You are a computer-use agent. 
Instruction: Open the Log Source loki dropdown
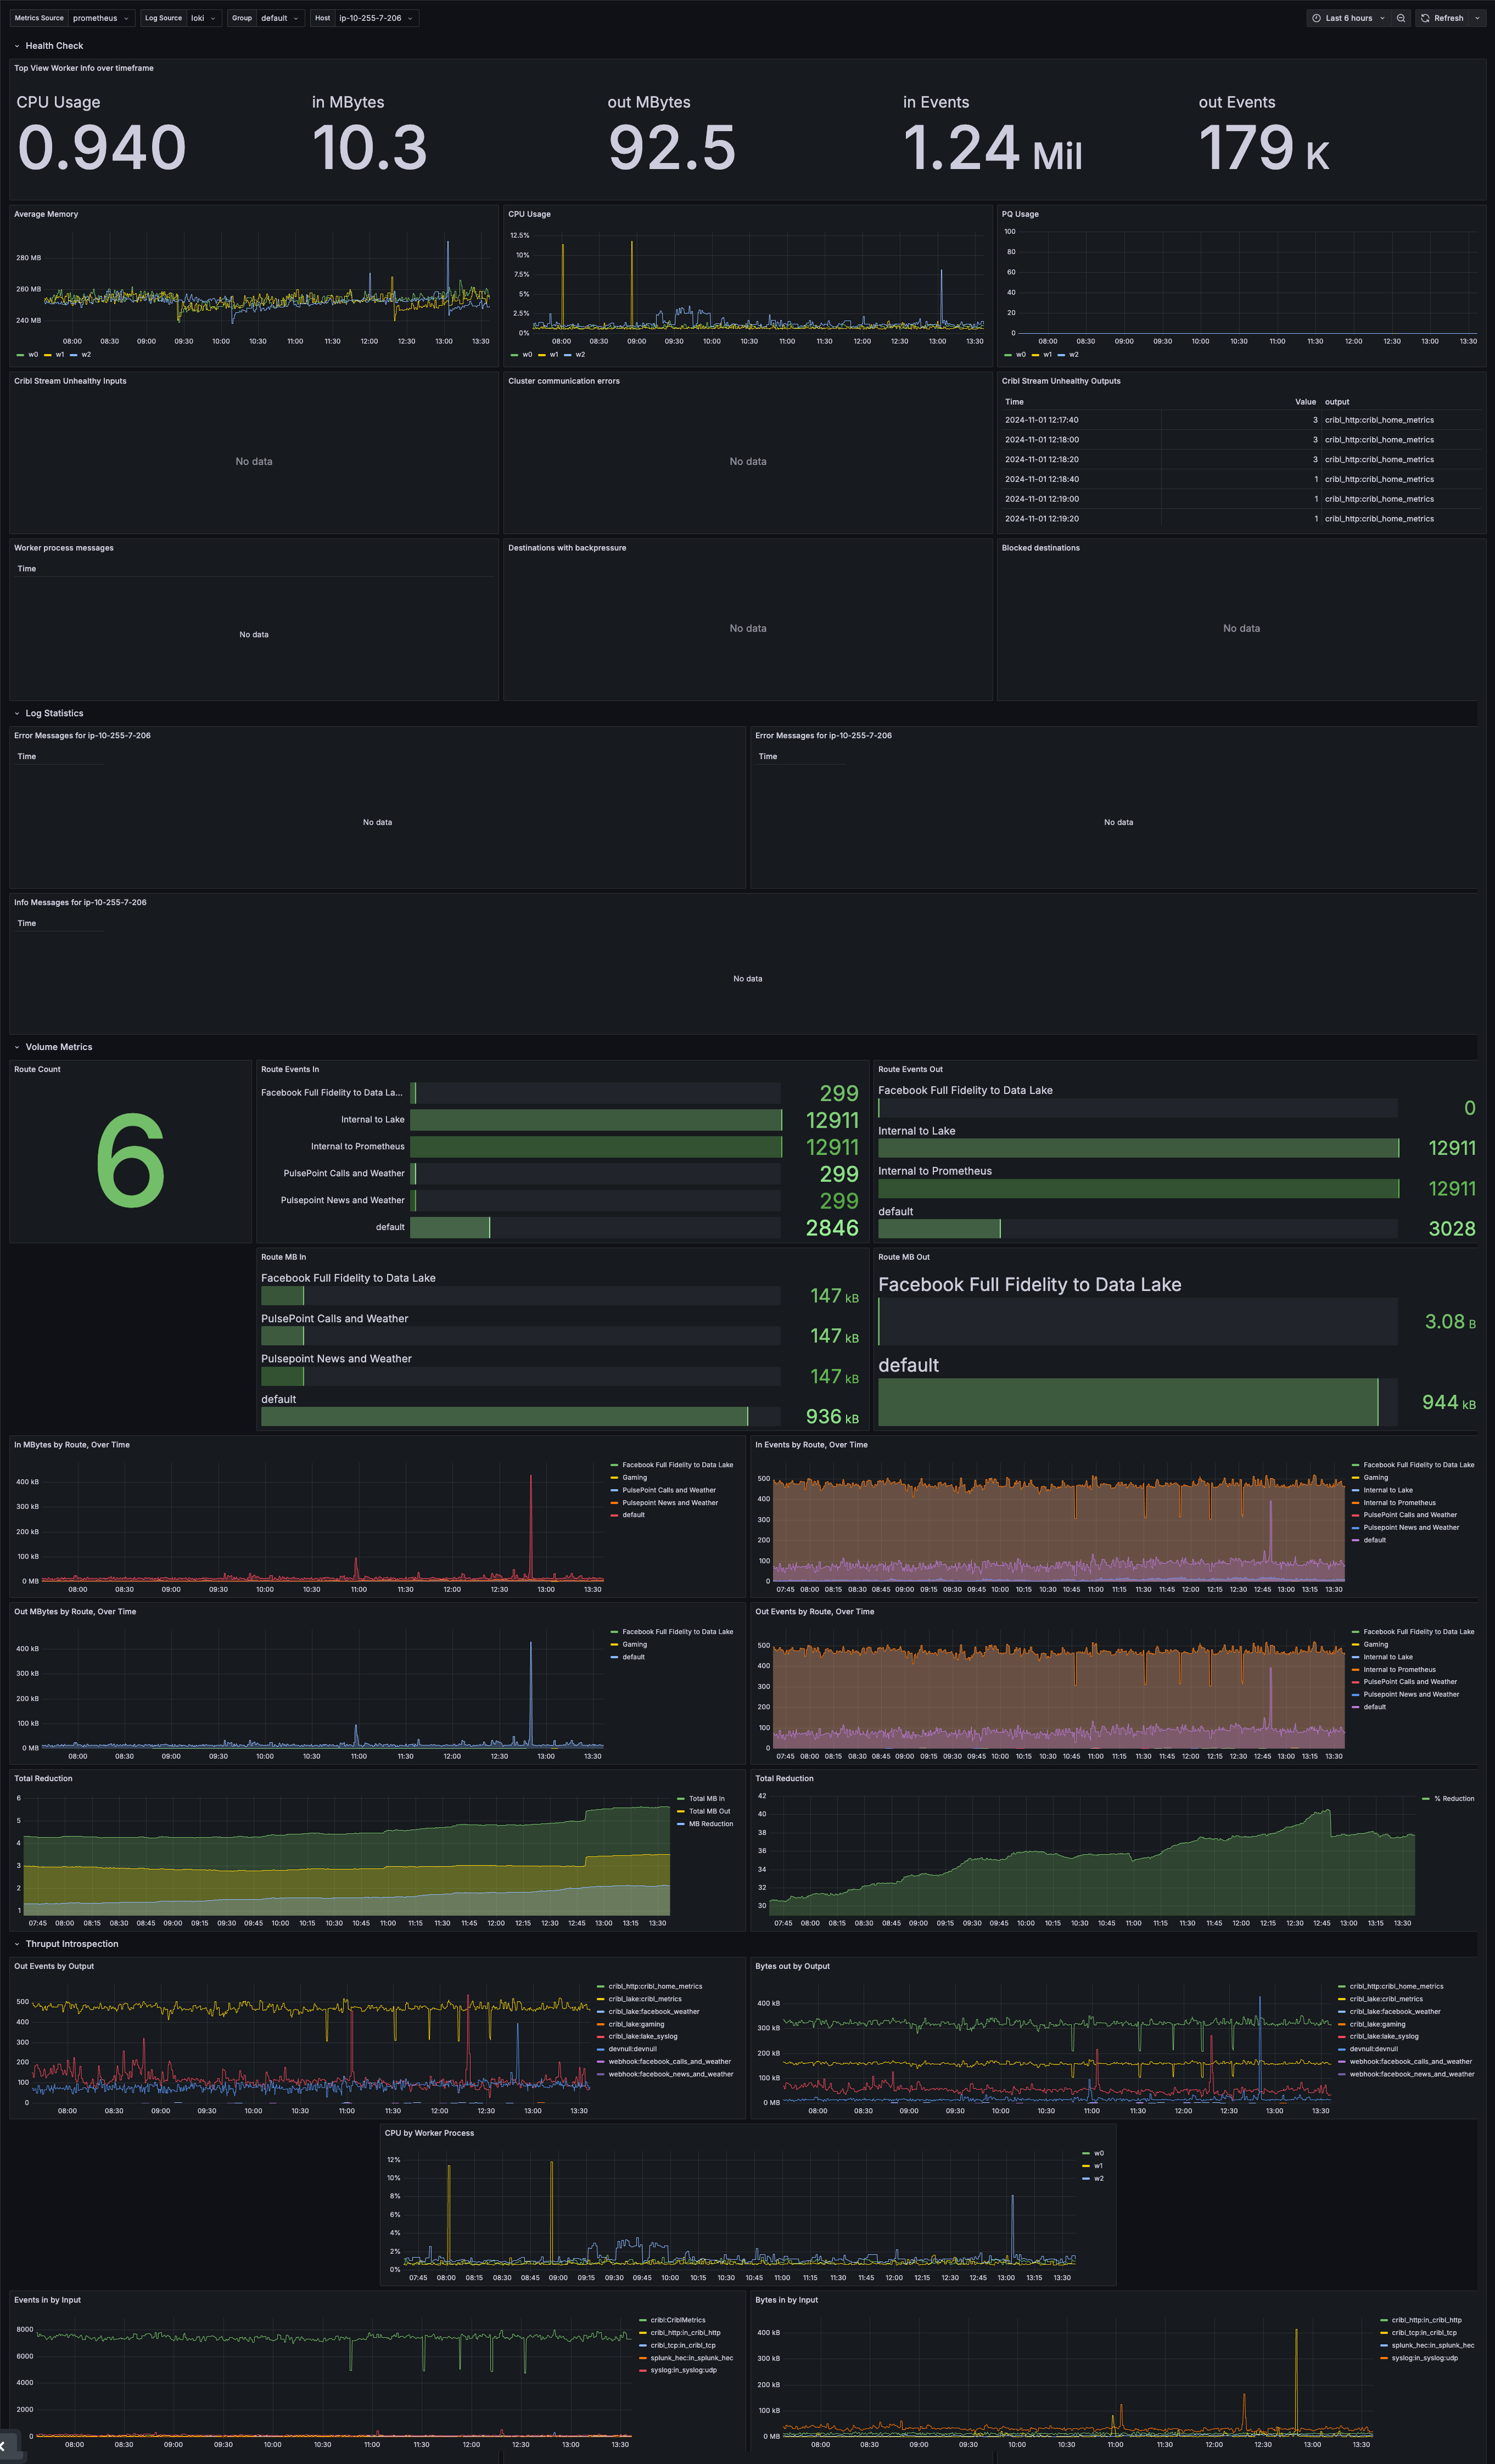click(x=203, y=18)
